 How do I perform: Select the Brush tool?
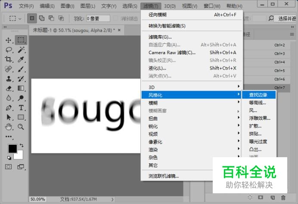click(21, 69)
